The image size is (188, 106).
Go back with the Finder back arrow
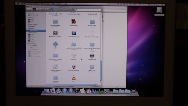pos(28,9)
